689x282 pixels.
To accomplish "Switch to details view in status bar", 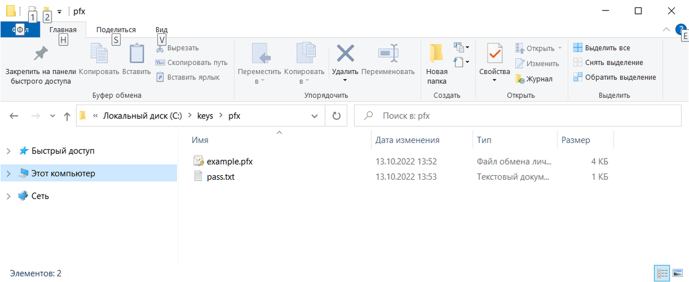I will (662, 273).
